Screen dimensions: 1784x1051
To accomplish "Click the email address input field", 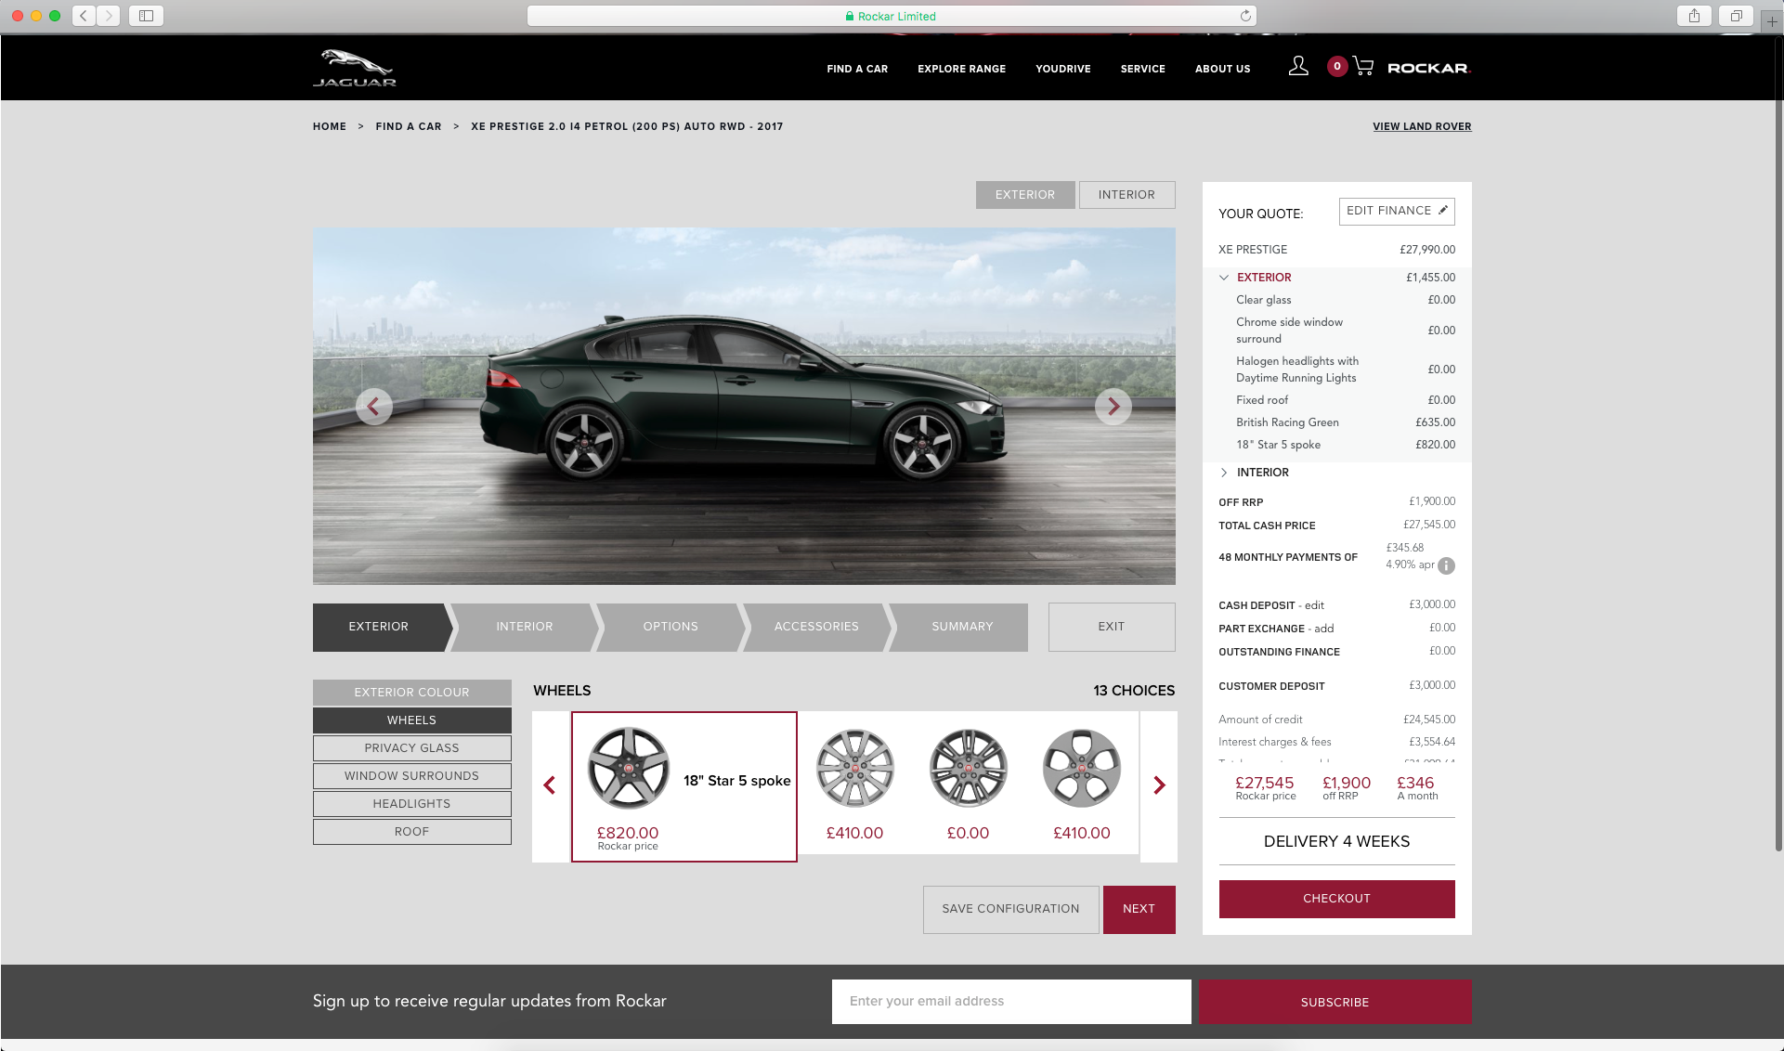I will [x=1010, y=1001].
